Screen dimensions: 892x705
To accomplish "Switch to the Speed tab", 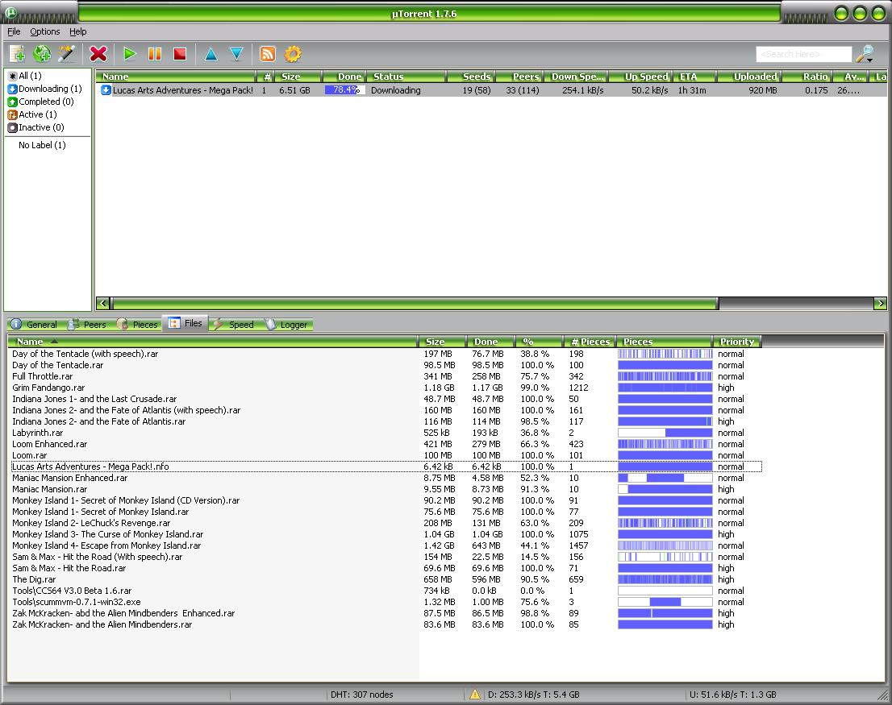I will pos(235,325).
